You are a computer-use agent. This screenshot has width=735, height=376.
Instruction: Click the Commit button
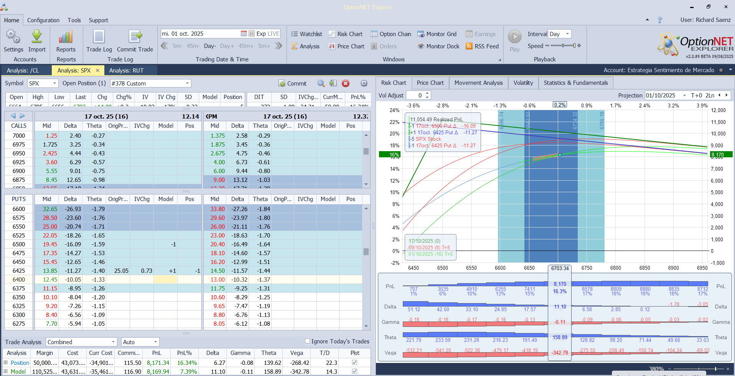coord(292,83)
